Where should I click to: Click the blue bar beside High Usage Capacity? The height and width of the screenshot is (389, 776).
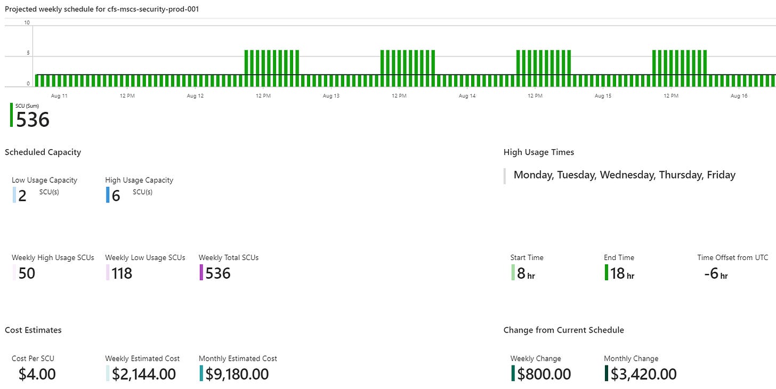(109, 195)
